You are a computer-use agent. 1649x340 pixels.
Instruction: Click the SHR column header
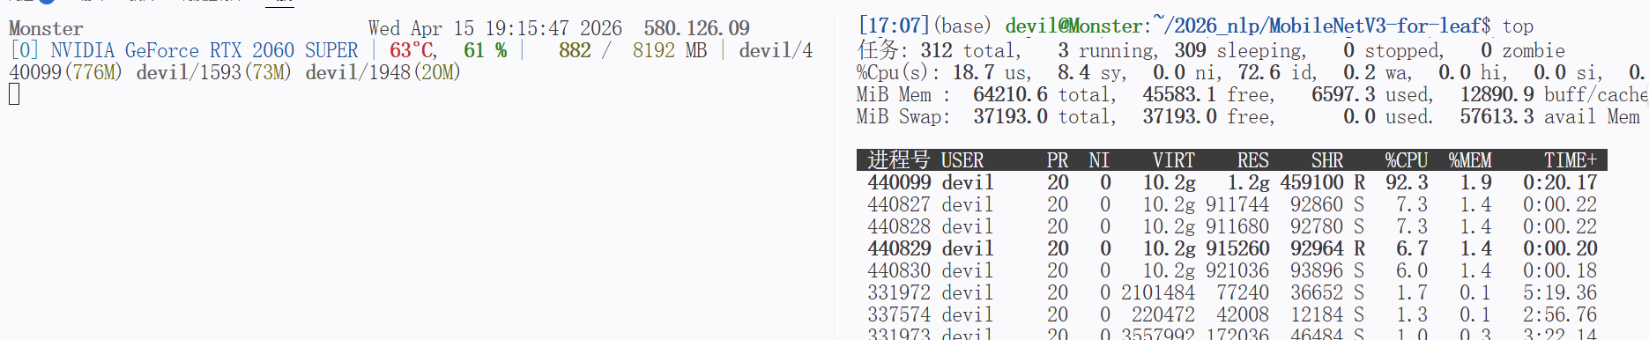tap(1327, 160)
